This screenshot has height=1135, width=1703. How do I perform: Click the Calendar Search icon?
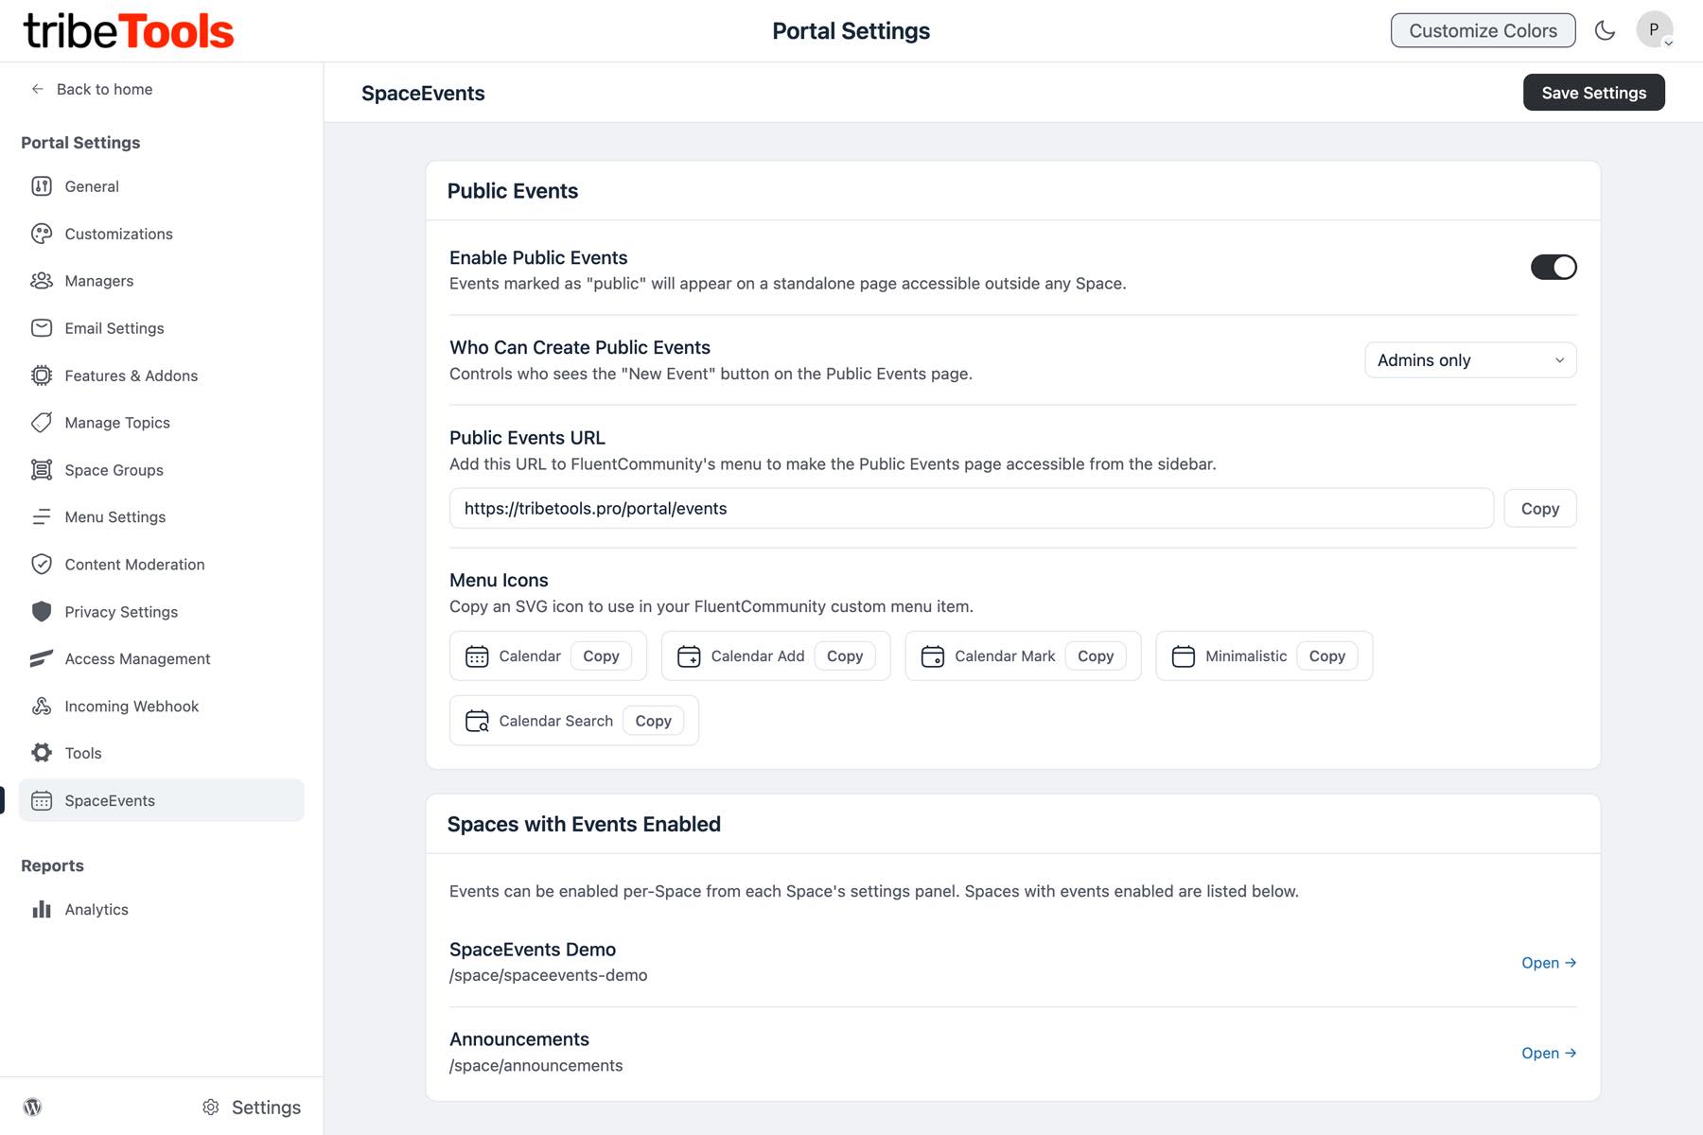pyautogui.click(x=477, y=721)
